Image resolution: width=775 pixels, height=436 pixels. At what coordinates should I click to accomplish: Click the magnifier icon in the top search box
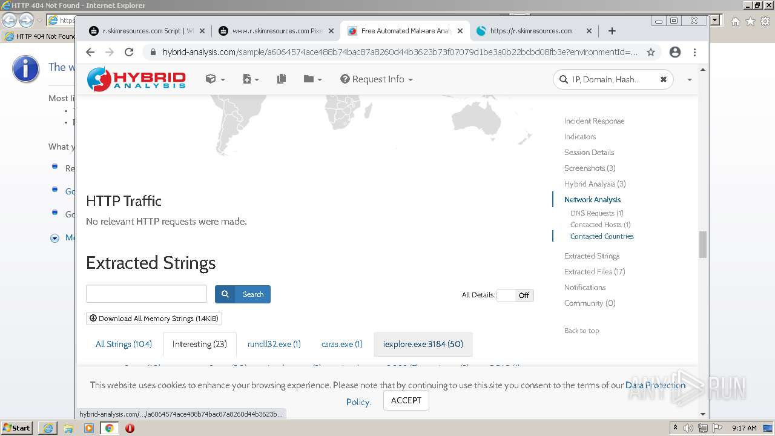[564, 79]
